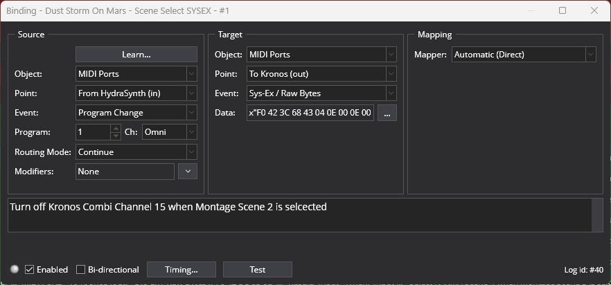The height and width of the screenshot is (285, 611).
Task: Open the Target Point dropdown To Kronos (out)
Action: 321,73
